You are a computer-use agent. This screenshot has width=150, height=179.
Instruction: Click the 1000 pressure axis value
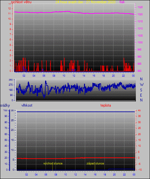140,42
